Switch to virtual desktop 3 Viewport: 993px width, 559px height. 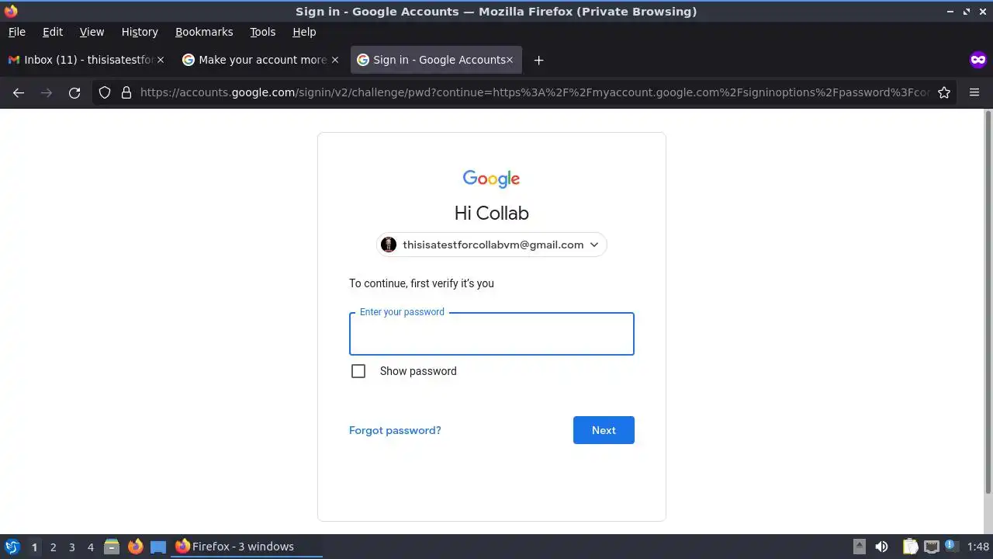click(x=71, y=547)
